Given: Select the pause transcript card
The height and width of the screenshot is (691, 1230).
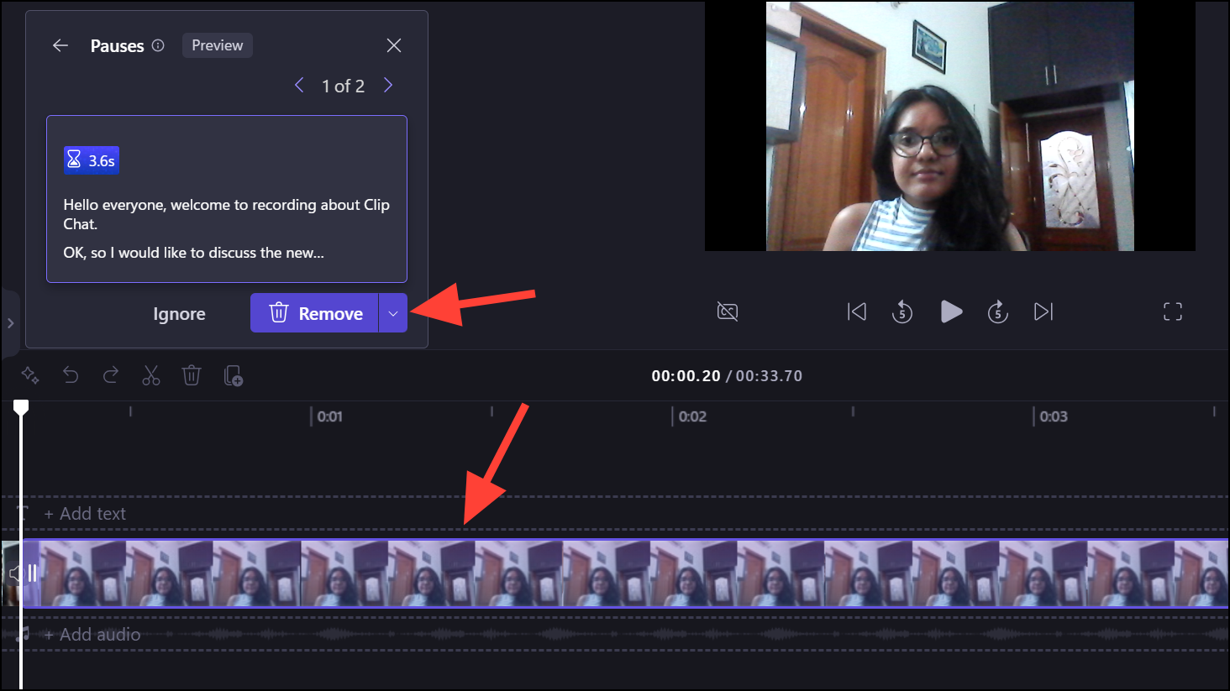Looking at the screenshot, I should click(227, 199).
